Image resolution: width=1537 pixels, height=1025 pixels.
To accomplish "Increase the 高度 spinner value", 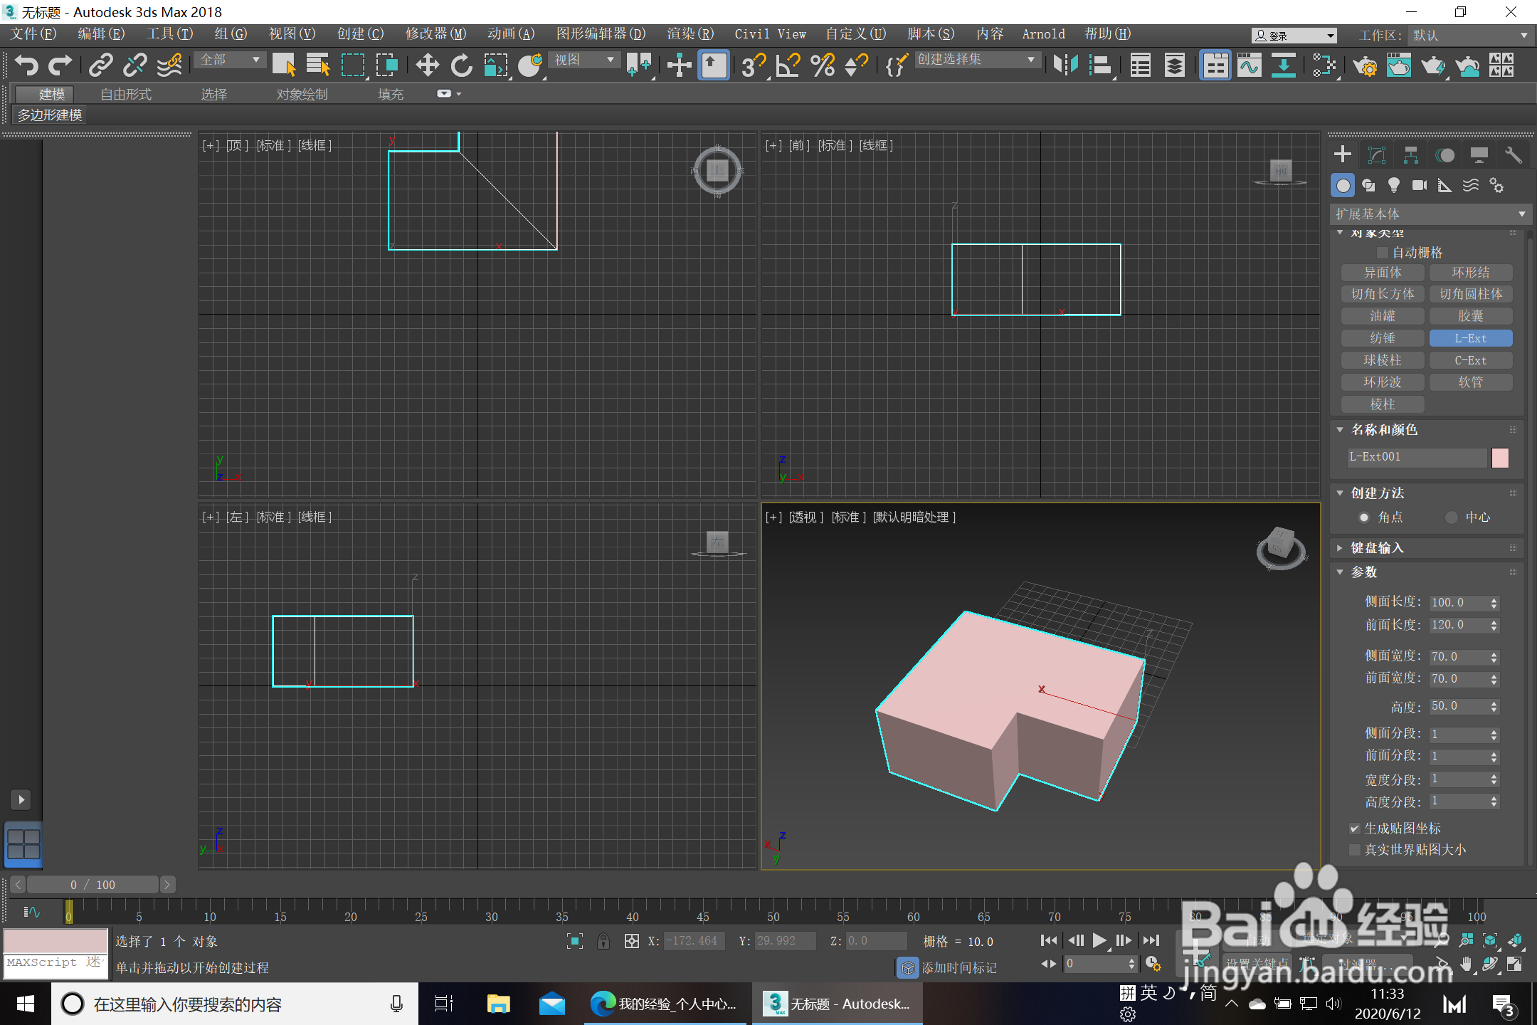I will click(x=1494, y=703).
